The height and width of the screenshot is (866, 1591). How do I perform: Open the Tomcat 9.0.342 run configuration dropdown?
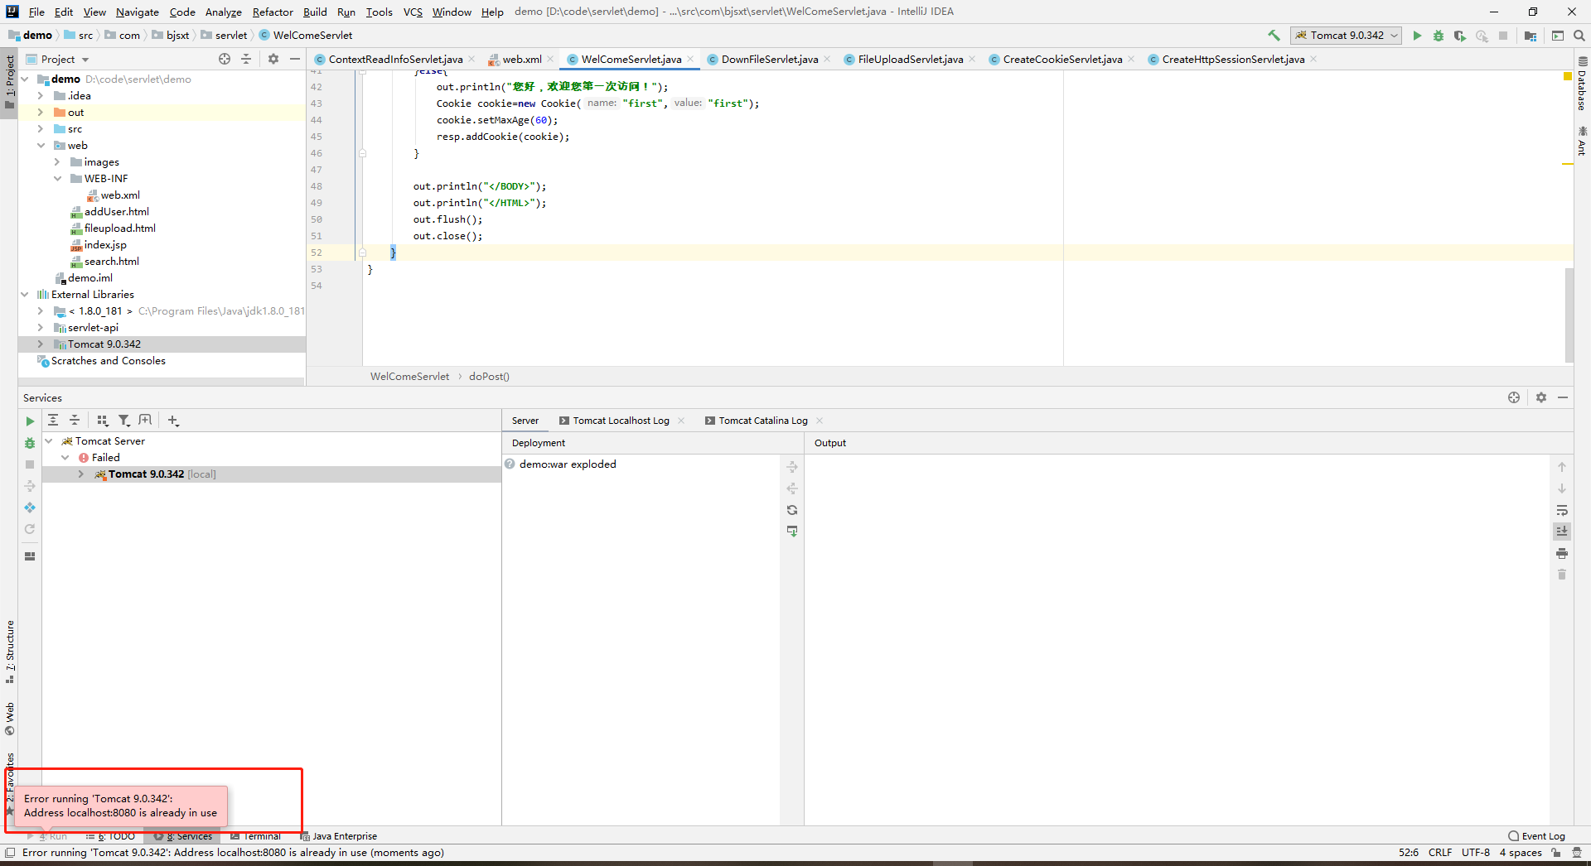point(1346,36)
